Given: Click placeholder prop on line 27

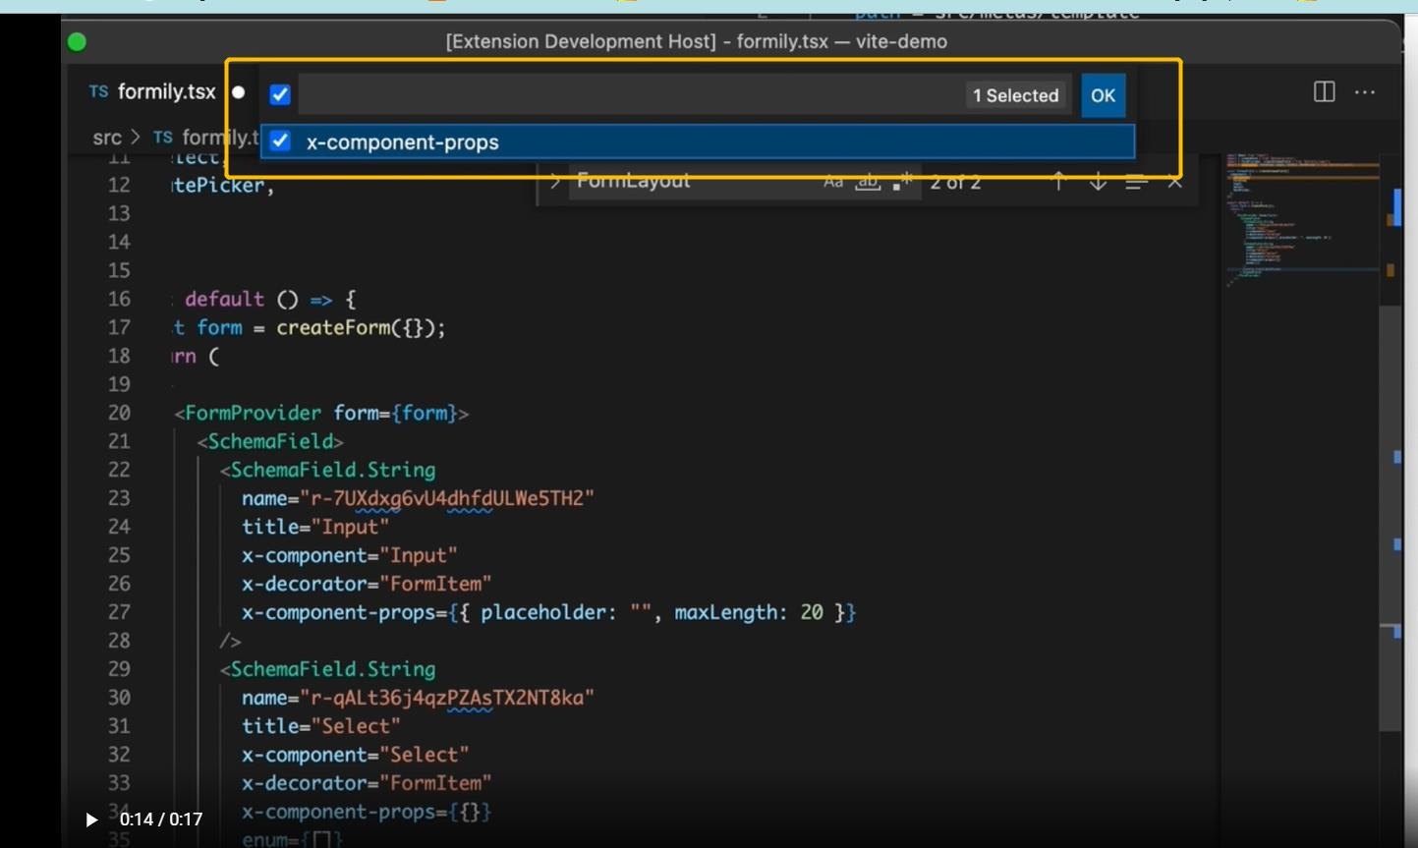Looking at the screenshot, I should (548, 612).
